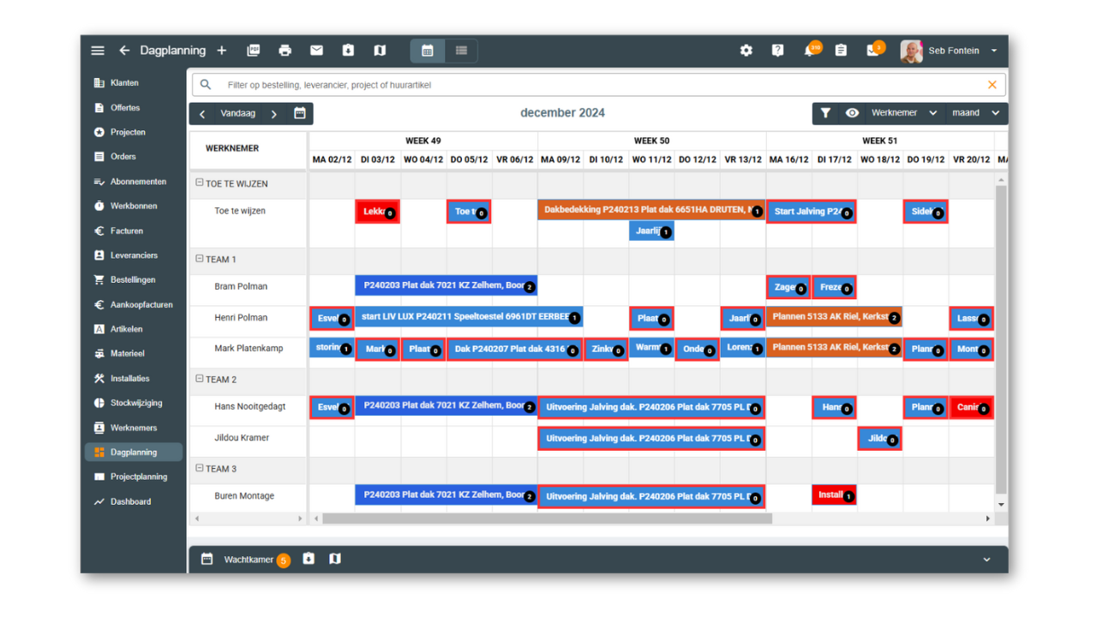Open the email icon in the top toolbar
This screenshot has height=617, width=1097.
tap(316, 51)
